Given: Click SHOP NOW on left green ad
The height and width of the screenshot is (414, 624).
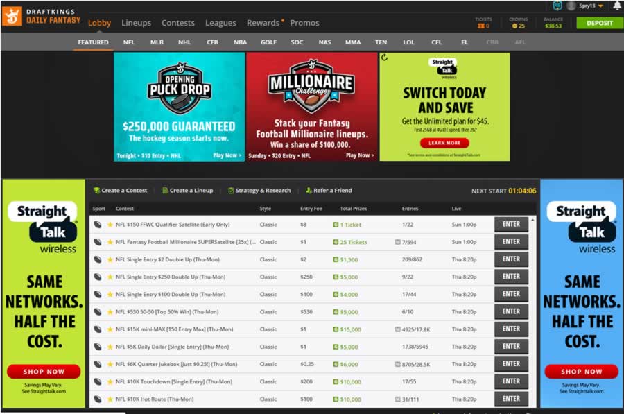Looking at the screenshot, I should coord(44,372).
